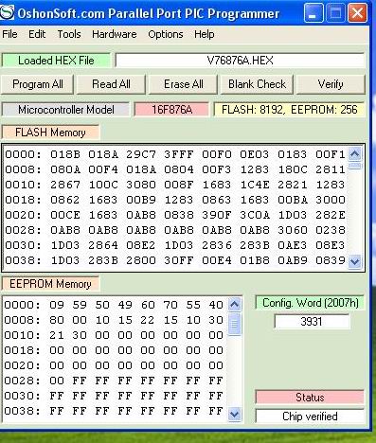Select FLASH word 0862 at address 0018
This screenshot has width=376, height=443.
[x=65, y=200]
